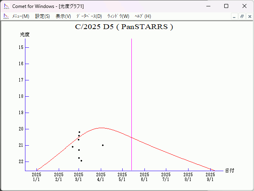Click the 日付 date axis label
Image resolution: width=254 pixels, height=191 pixels.
pos(229,170)
